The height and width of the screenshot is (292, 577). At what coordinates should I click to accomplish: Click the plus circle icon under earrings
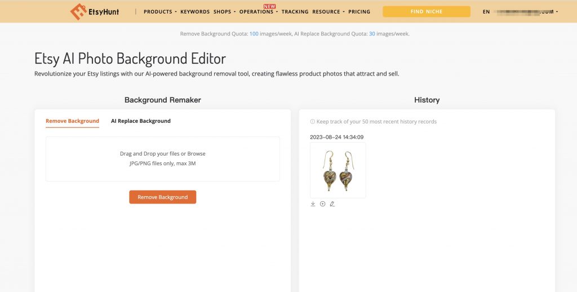click(323, 204)
